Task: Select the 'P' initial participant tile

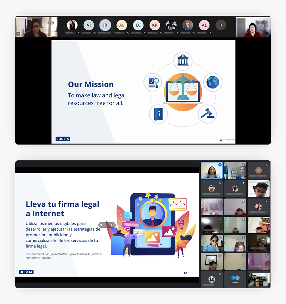Action: [x=259, y=170]
